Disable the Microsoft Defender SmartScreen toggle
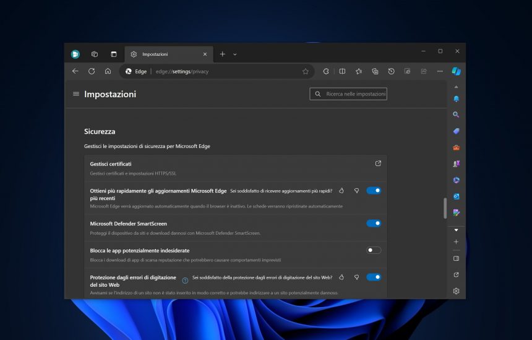This screenshot has height=340, width=532. coord(374,223)
